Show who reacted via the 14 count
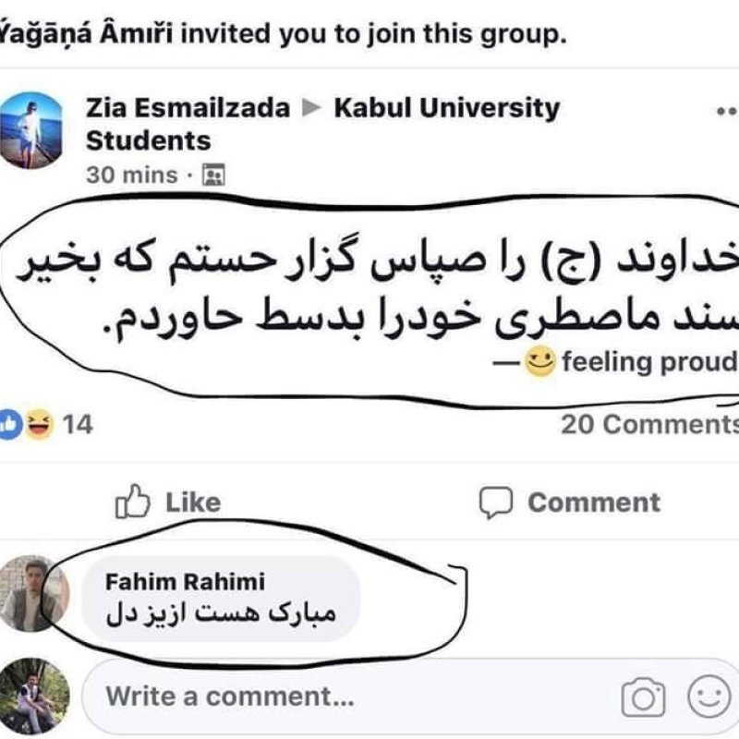 (x=79, y=425)
